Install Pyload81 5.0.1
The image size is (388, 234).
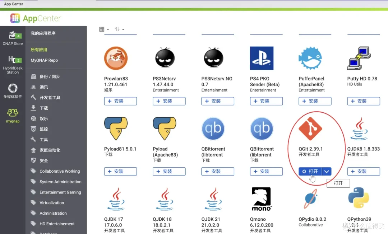pos(120,172)
